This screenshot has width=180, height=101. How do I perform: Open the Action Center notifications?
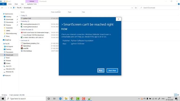(x=176, y=98)
